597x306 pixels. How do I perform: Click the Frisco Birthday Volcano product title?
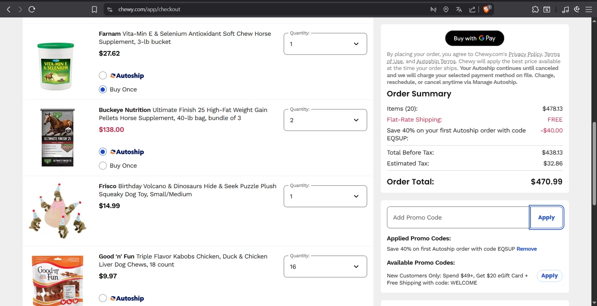tap(187, 190)
